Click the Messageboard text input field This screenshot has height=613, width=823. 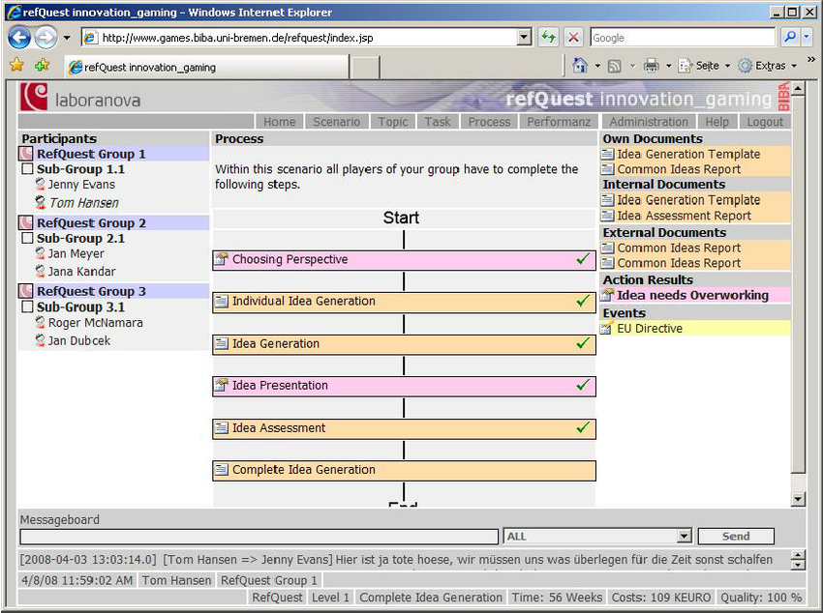pos(259,537)
